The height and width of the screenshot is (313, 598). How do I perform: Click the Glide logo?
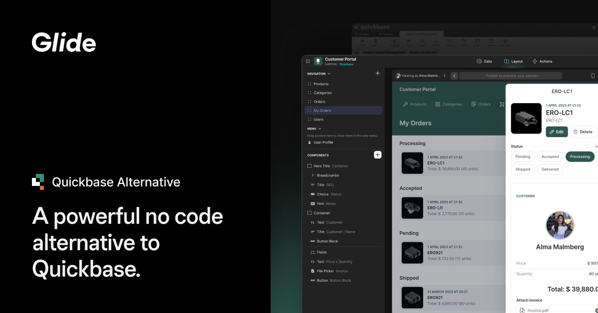tap(64, 42)
